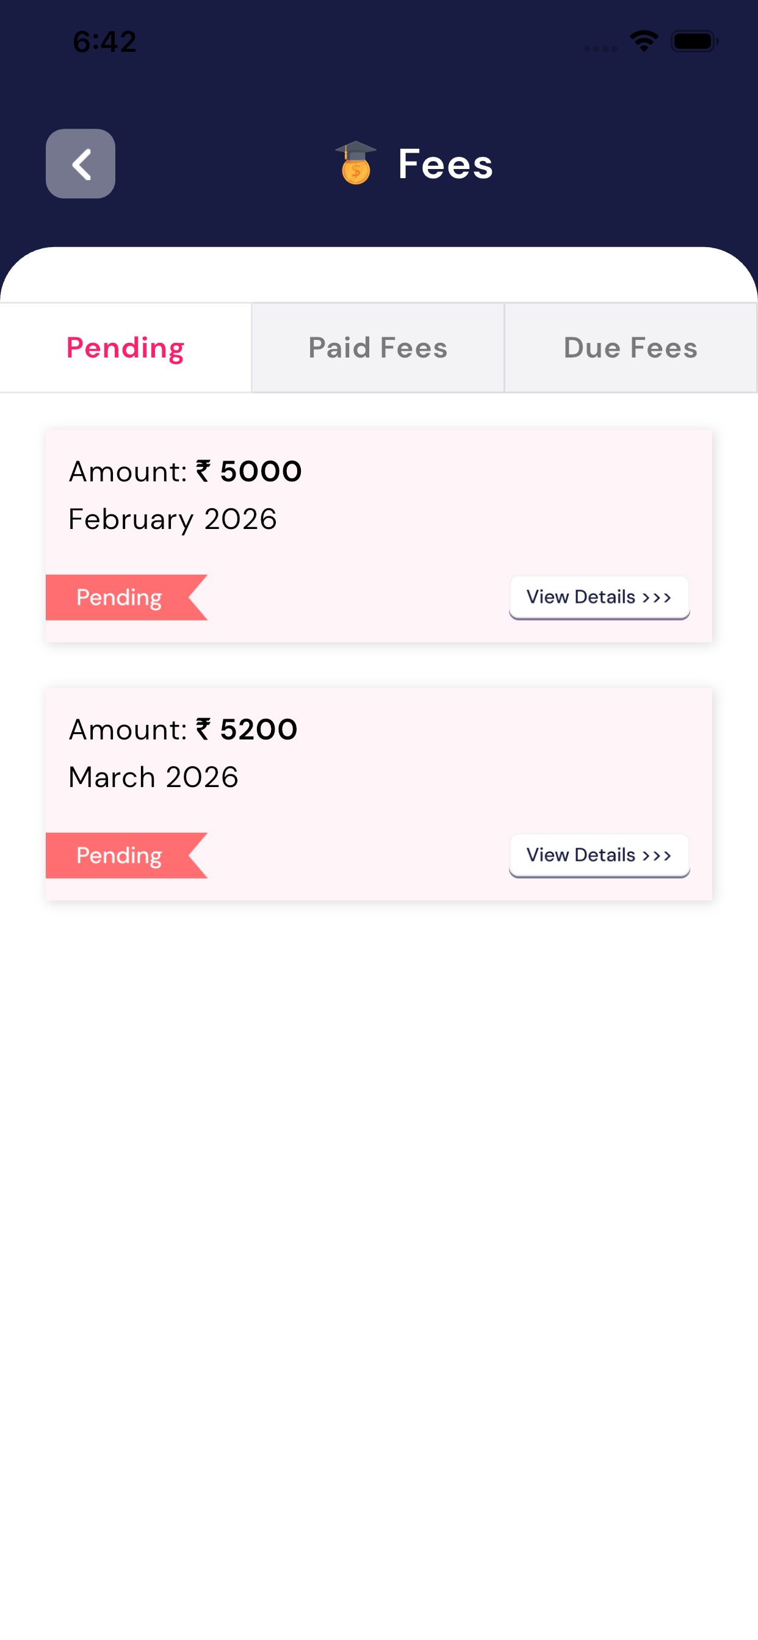Click the graduation cap coin icon
758x1640 pixels.
coord(355,163)
